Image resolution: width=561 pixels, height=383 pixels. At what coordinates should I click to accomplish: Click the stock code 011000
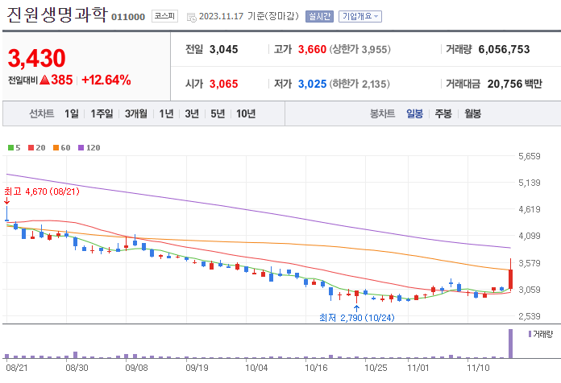[128, 17]
